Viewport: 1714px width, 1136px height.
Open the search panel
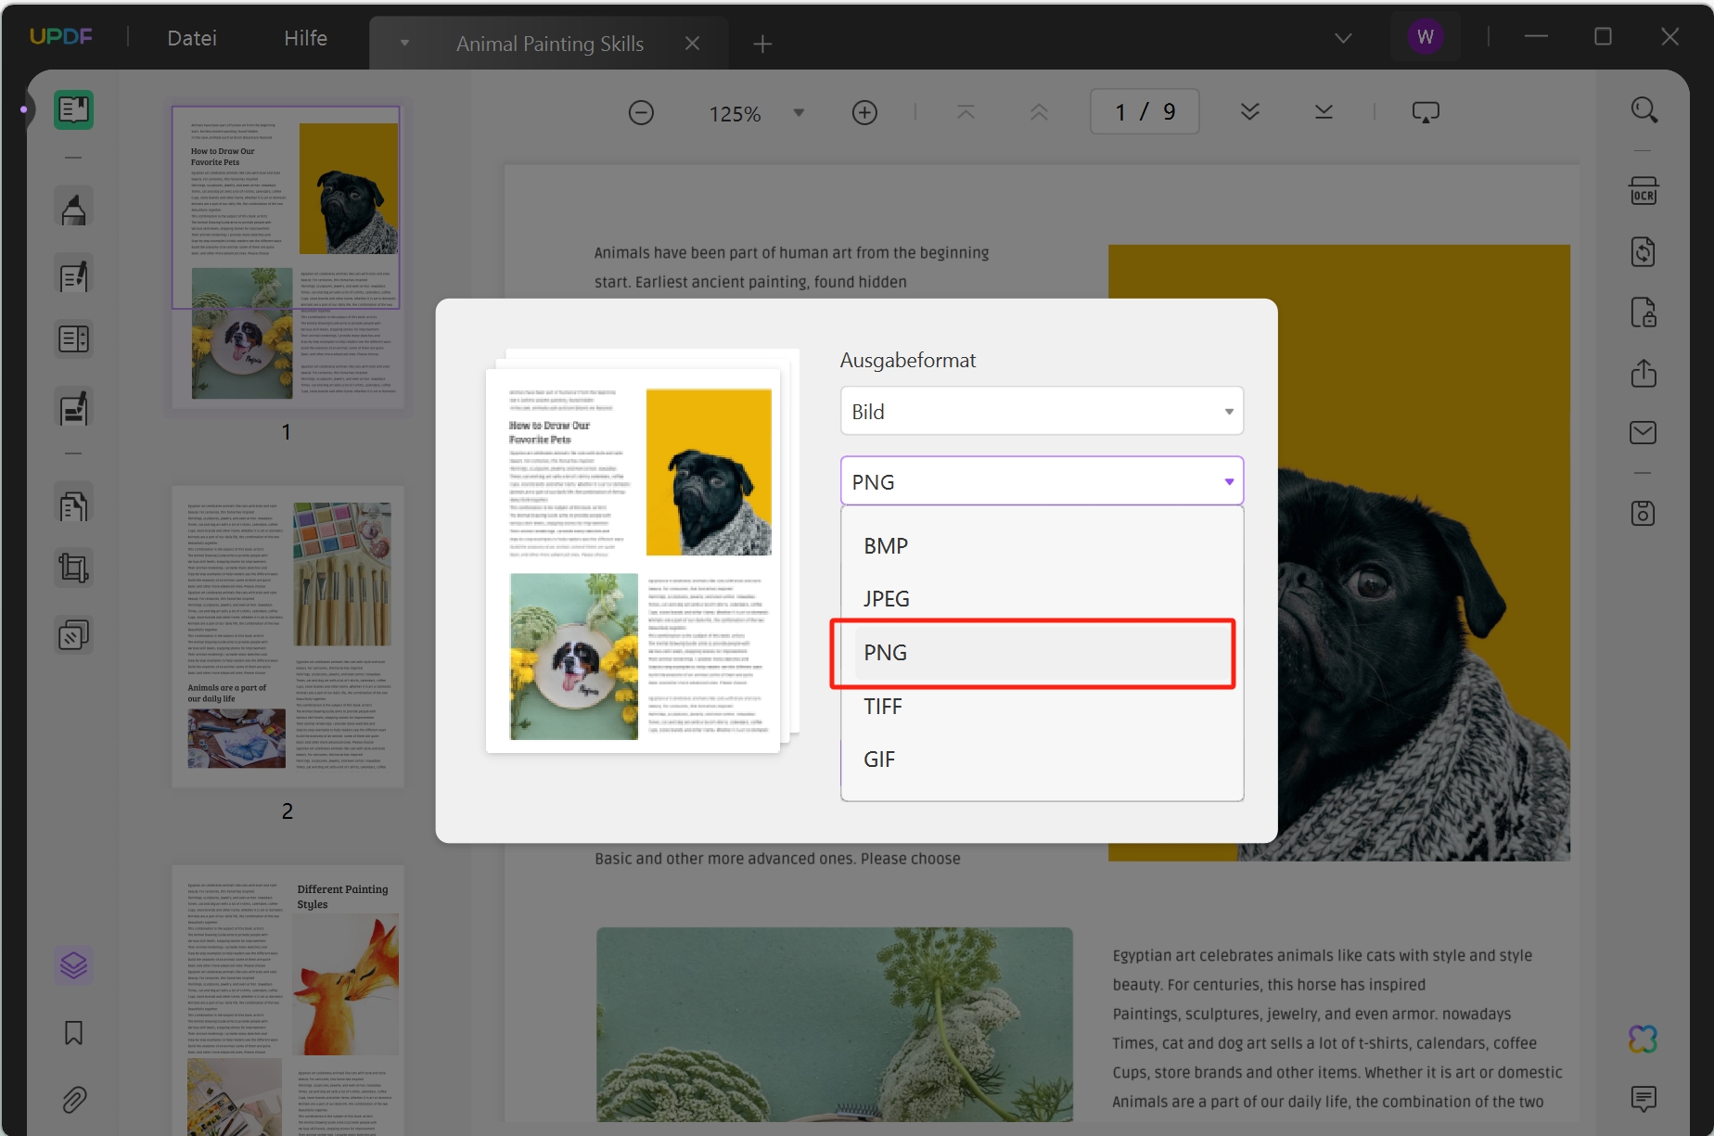coord(1644,109)
